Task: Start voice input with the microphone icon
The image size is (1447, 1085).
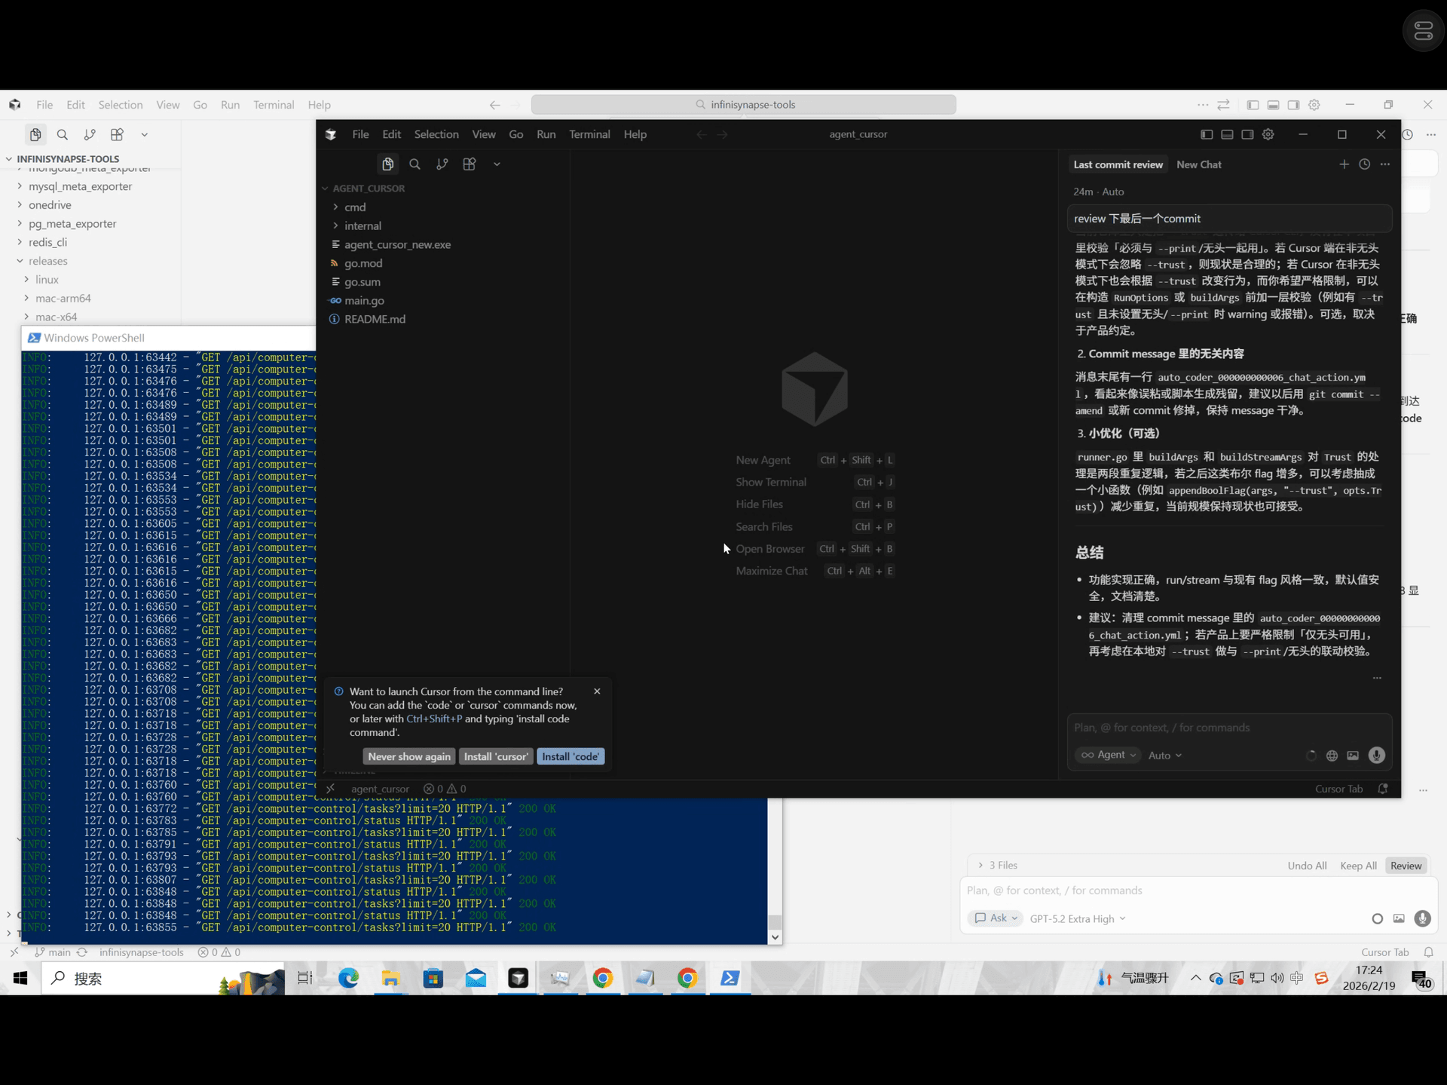Action: [x=1377, y=755]
